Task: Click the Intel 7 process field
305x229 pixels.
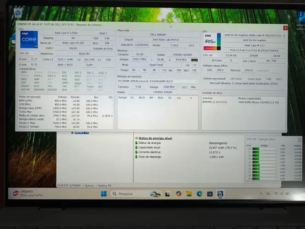Action: (x=103, y=33)
